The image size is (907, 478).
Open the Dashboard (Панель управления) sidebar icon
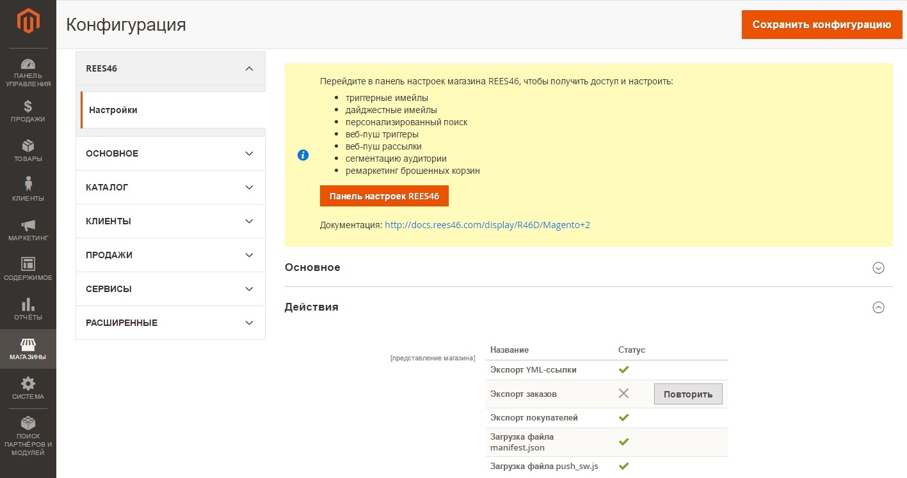(x=28, y=65)
